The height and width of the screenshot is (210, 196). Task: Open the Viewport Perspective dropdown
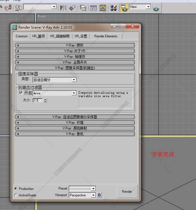tap(82, 195)
